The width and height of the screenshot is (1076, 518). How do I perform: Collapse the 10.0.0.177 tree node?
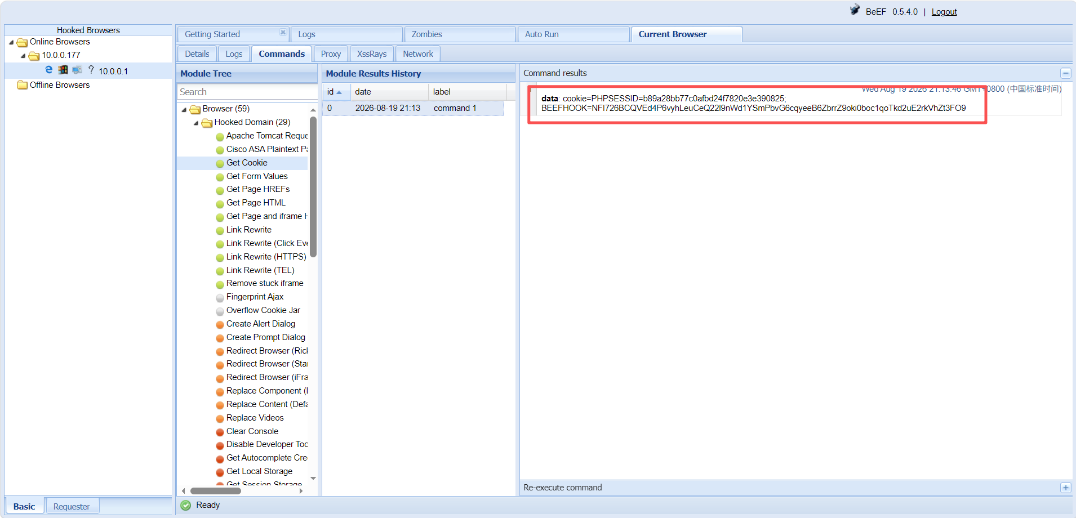pyautogui.click(x=23, y=56)
